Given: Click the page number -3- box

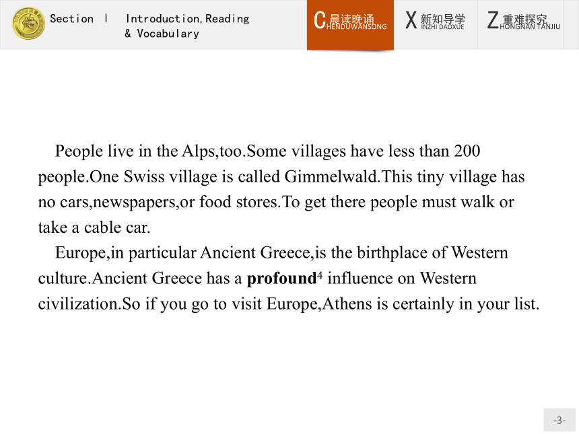Looking at the screenshot, I should (x=559, y=420).
